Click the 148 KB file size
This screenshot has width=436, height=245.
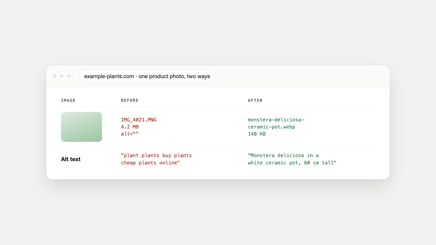pos(257,134)
